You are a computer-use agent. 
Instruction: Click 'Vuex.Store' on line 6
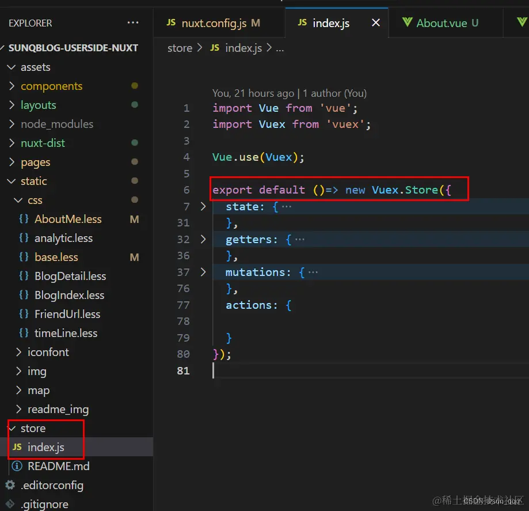(405, 190)
